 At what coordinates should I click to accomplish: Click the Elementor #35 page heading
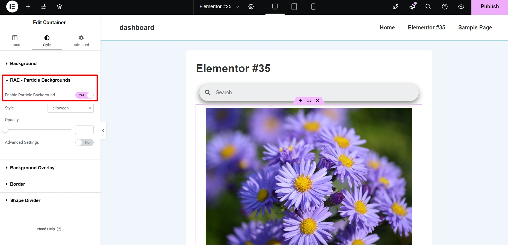233,68
